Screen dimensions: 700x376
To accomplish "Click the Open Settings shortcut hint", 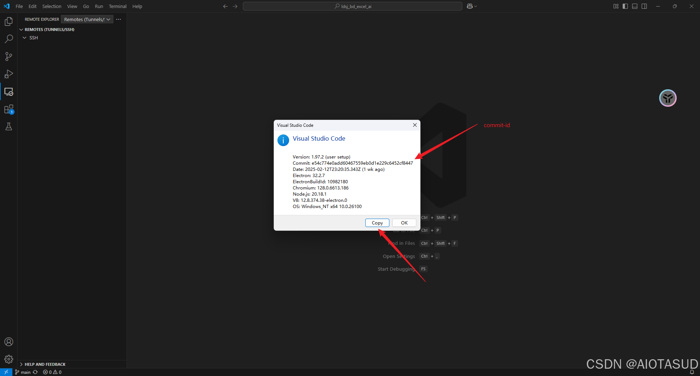I will [x=411, y=256].
